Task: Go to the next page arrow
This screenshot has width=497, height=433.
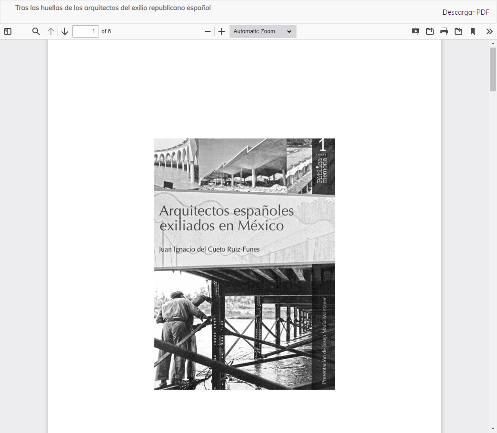Action: coord(65,31)
